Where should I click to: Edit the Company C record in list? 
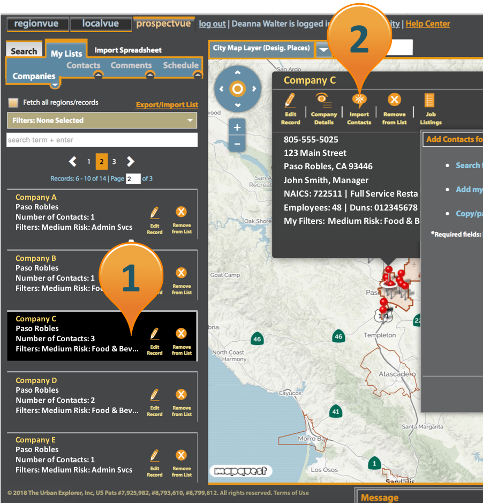155,342
